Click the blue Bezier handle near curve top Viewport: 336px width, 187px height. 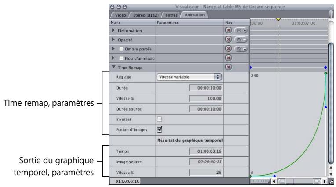[x=325, y=107]
